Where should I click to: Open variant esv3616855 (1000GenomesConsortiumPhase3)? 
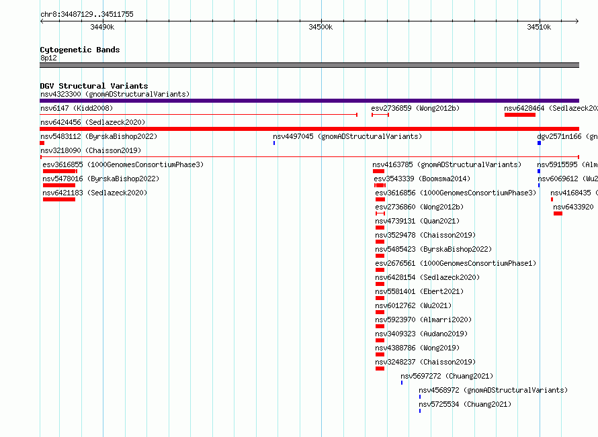[123, 164]
